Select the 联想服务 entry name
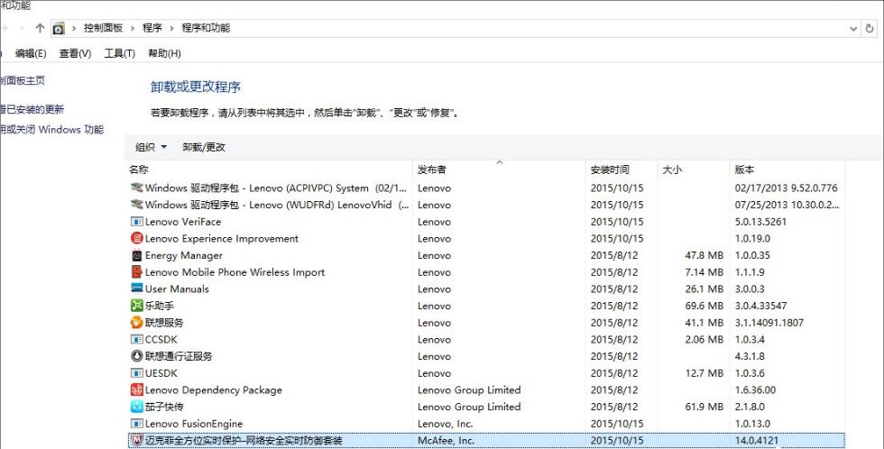This screenshot has height=449, width=884. [x=164, y=322]
